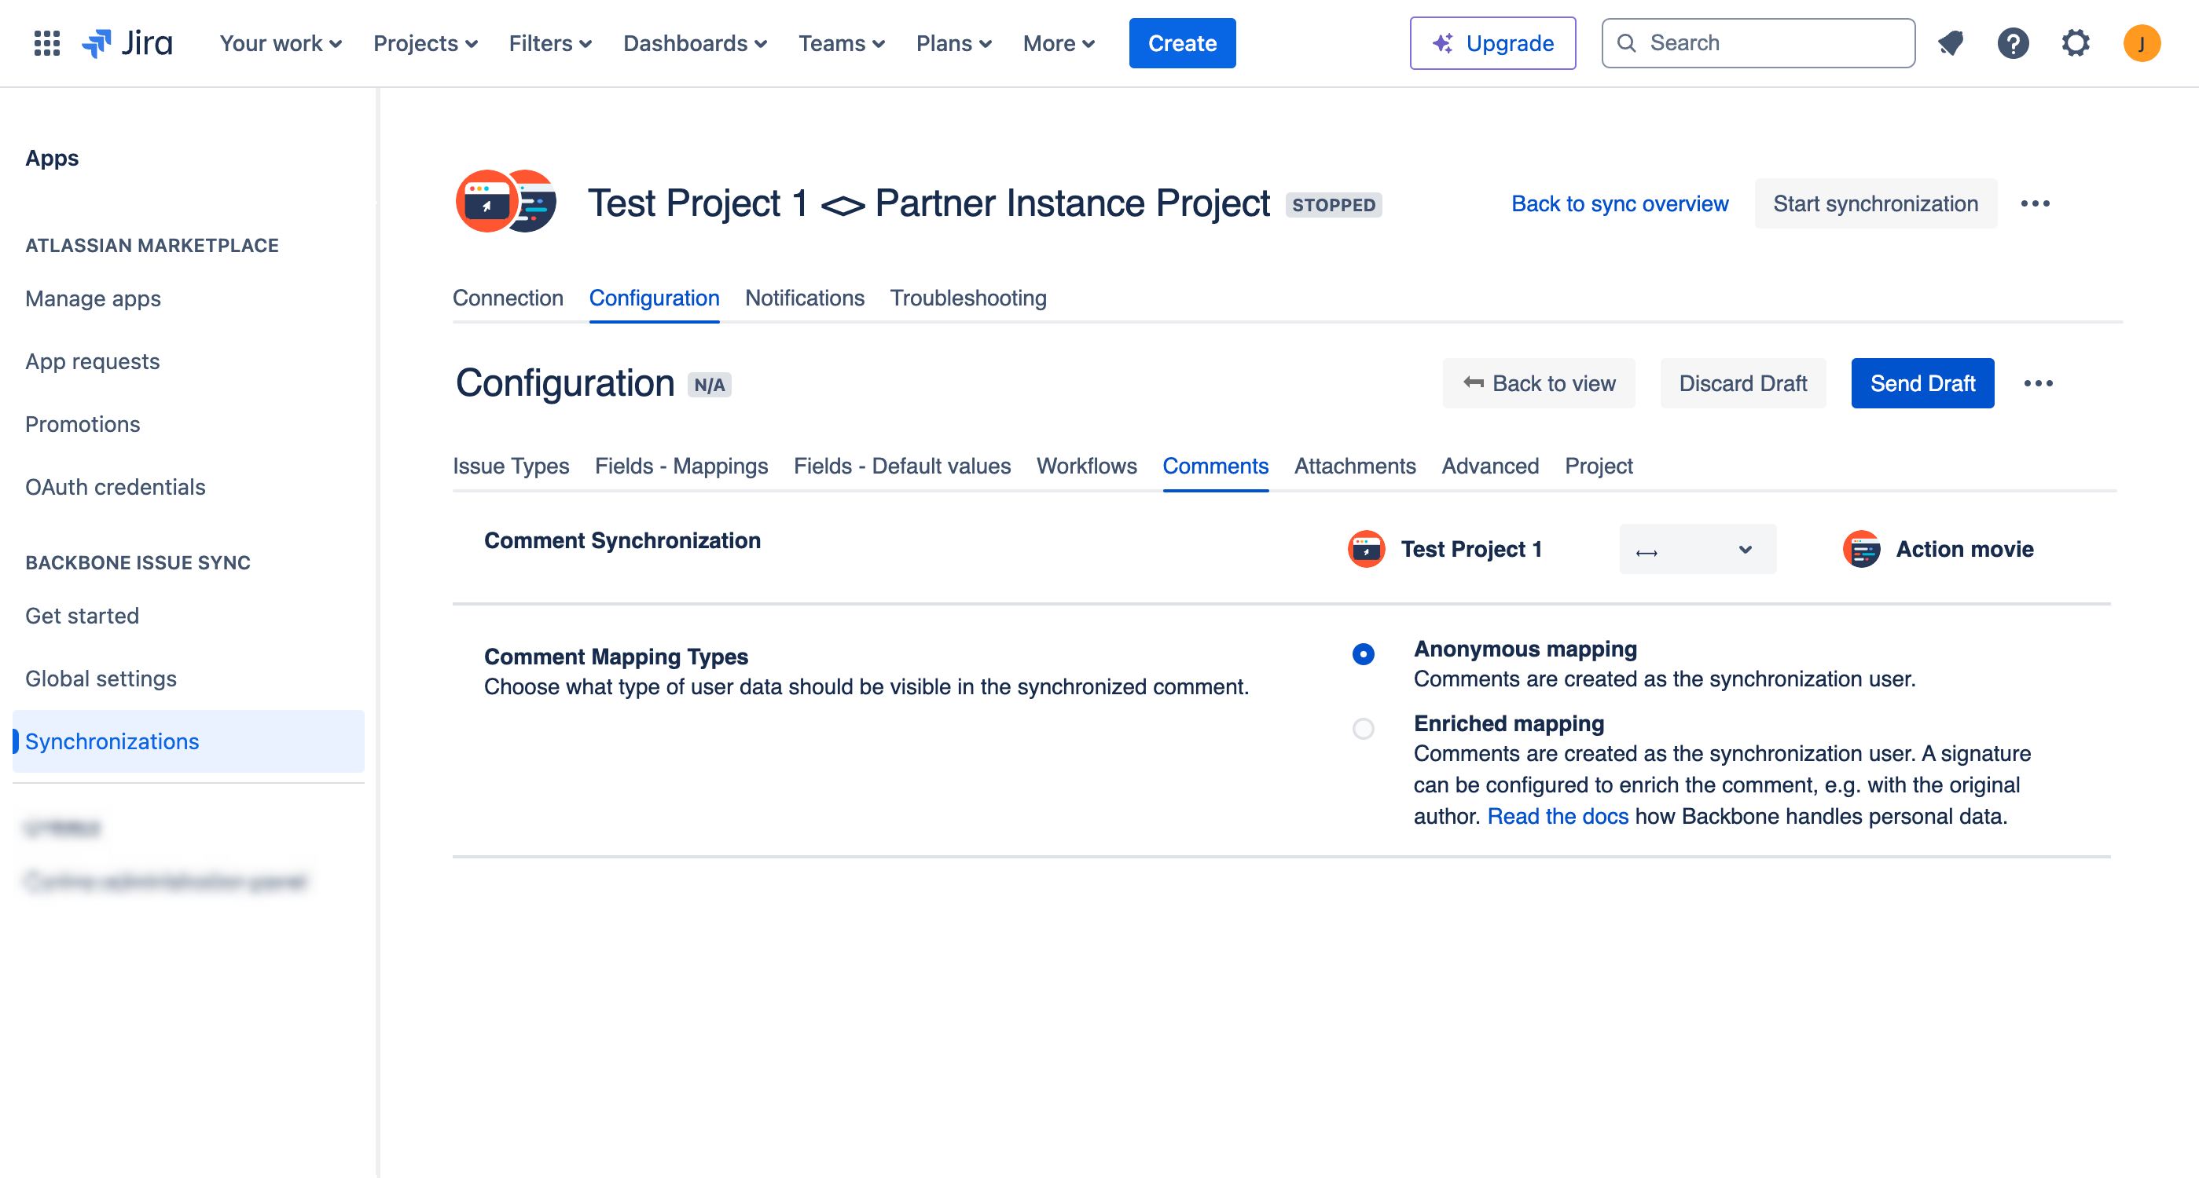Open the app switcher grid icon
The image size is (2199, 1178).
coord(47,42)
